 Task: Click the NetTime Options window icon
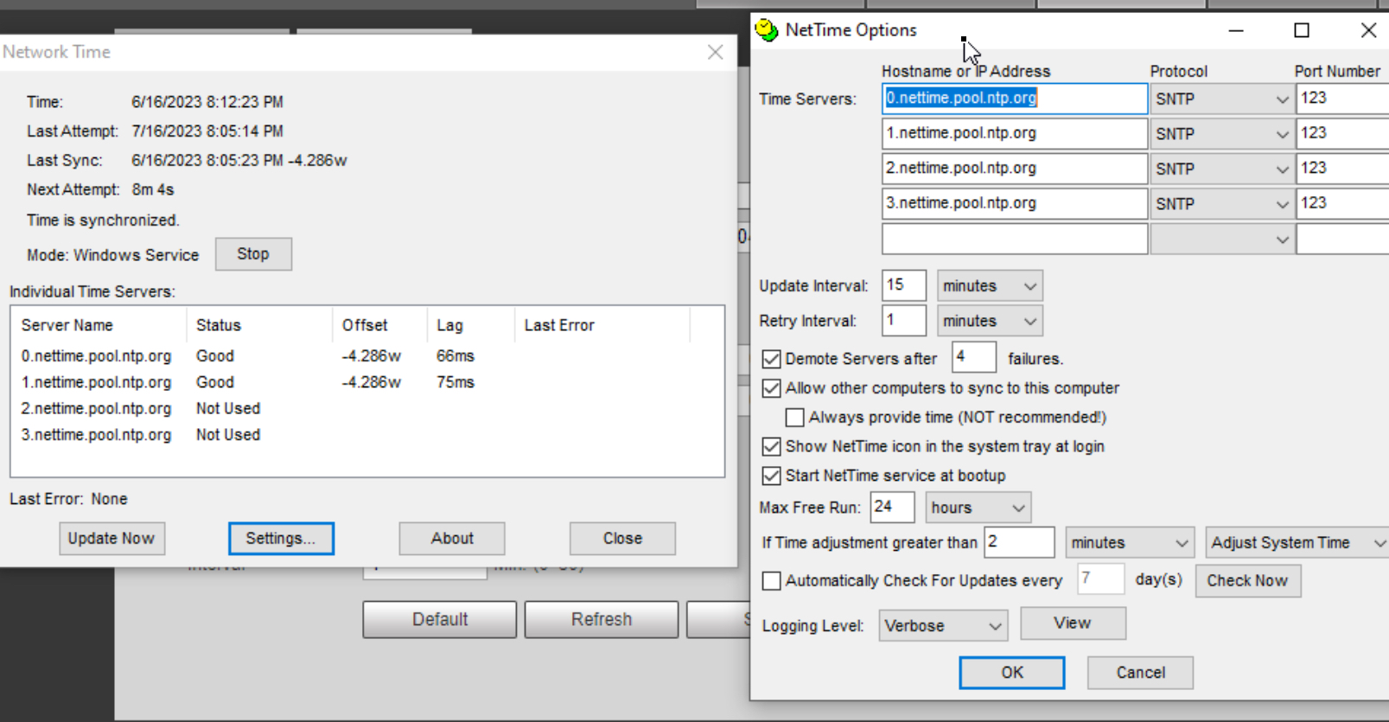click(767, 30)
